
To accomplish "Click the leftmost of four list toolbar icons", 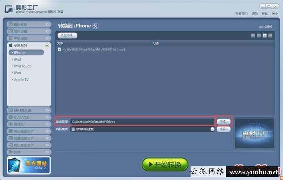I will (x=253, y=35).
